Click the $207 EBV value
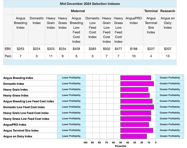187x148 pixels. [x=168, y=49]
